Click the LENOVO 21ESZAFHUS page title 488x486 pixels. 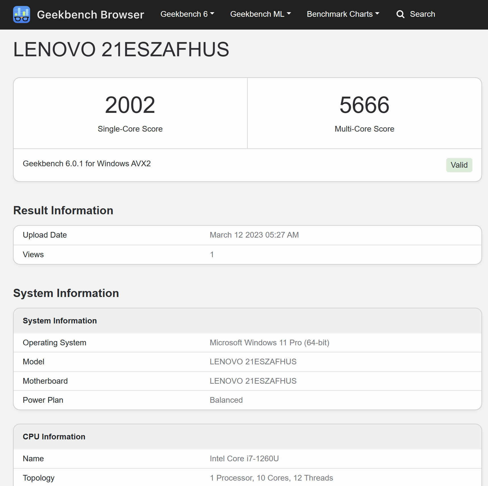121,49
